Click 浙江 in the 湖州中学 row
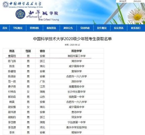The width and height of the screenshot is (145, 135). [42, 61]
